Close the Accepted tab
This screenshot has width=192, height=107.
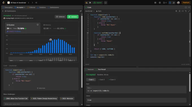tap(25, 7)
